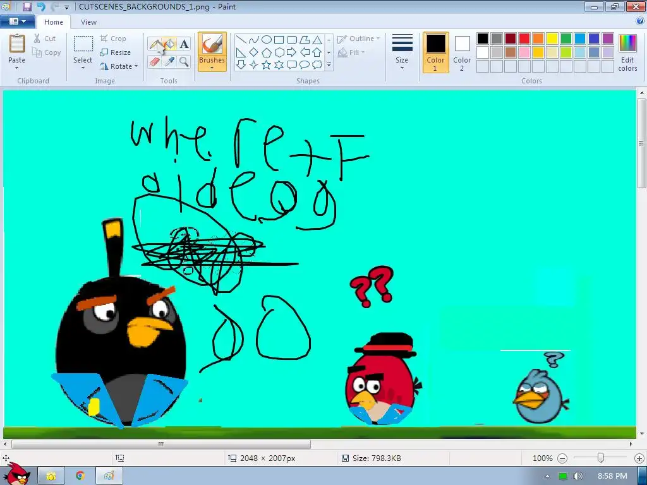Viewport: 647px width, 485px height.
Task: Select the Color picker eyedropper tool
Action: tap(169, 62)
